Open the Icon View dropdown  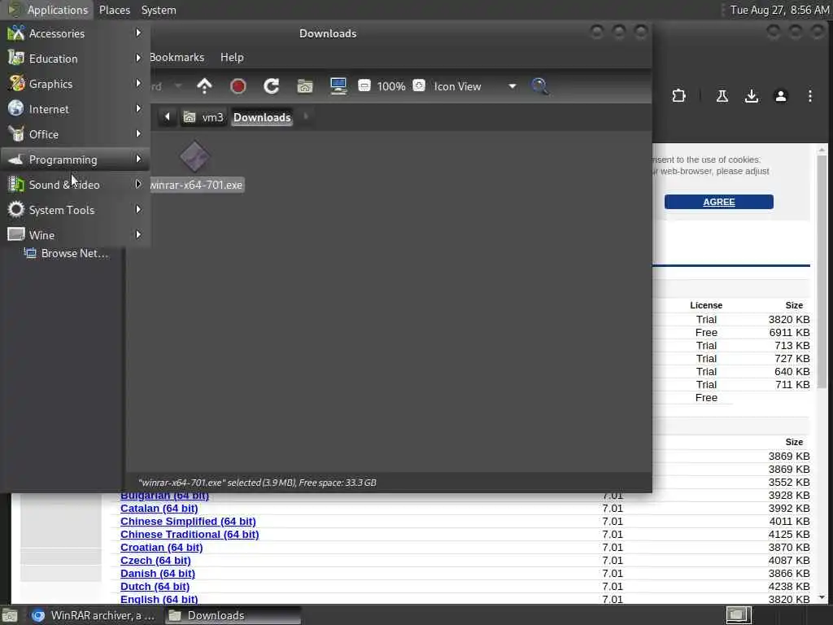point(474,86)
